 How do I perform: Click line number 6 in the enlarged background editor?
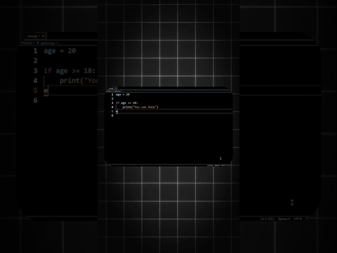tap(35, 101)
